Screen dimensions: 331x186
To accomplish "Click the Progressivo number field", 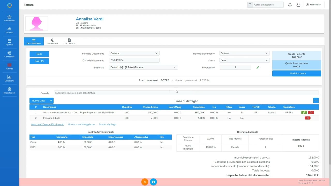I will pyautogui.click(x=235, y=67).
